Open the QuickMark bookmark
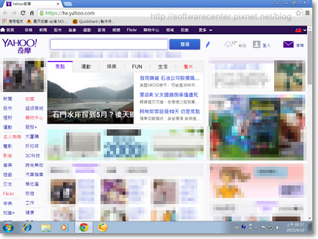The width and height of the screenshot is (318, 239). (93, 22)
